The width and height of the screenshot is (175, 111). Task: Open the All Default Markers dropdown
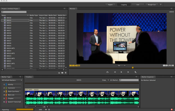(12, 80)
